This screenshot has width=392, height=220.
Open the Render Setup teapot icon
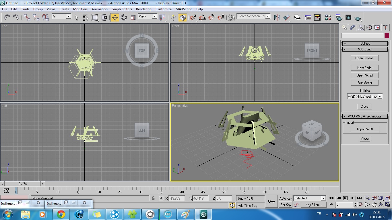click(339, 17)
